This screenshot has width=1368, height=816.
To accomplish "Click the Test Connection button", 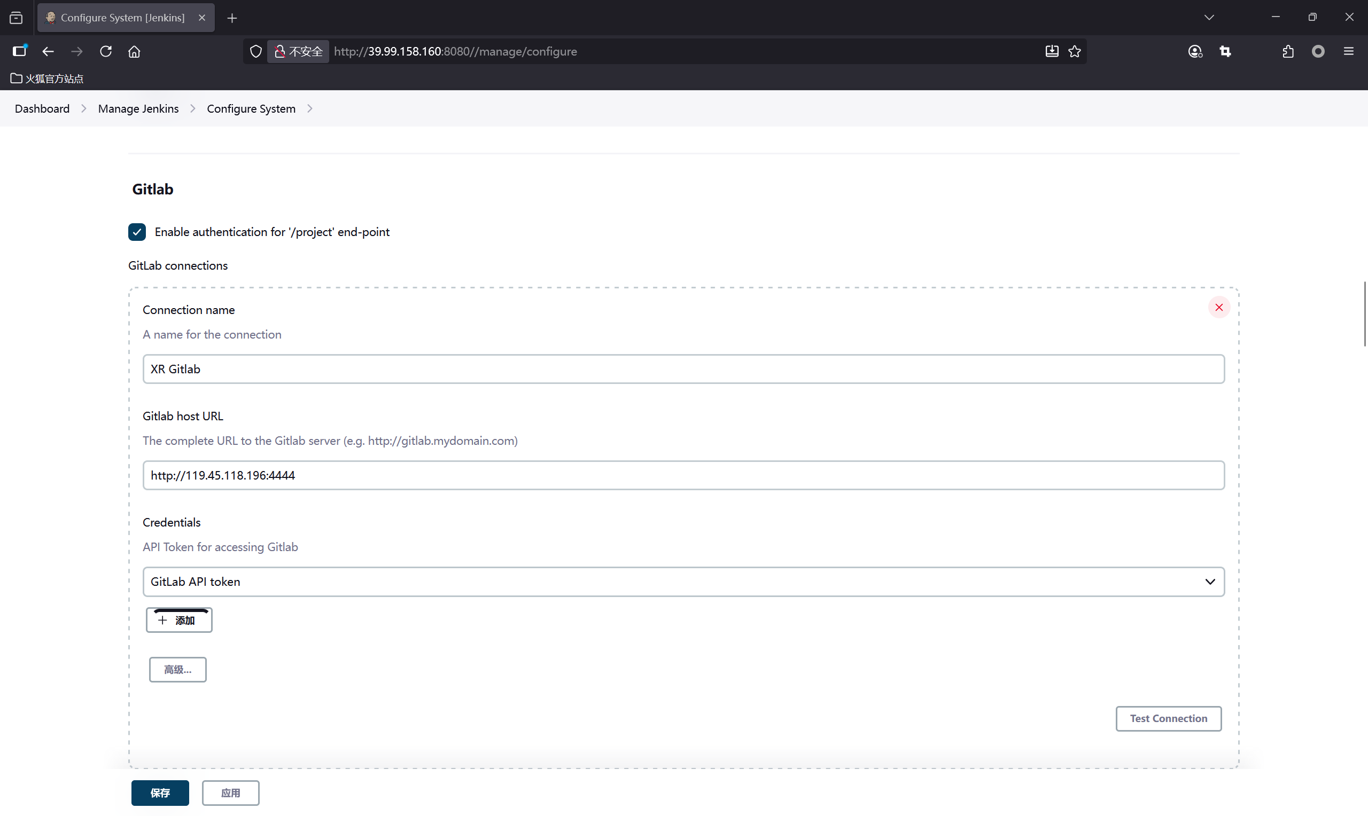I will (1168, 718).
